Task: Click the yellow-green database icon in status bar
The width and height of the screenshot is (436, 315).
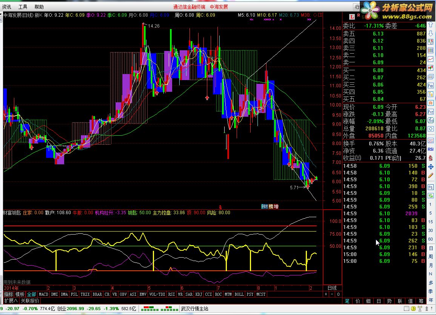Action: (413, 309)
